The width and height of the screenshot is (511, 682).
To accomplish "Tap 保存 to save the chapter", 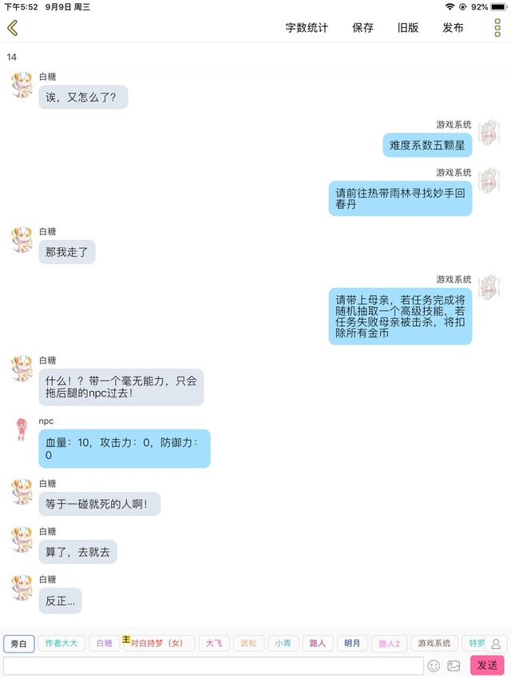I will coord(362,28).
